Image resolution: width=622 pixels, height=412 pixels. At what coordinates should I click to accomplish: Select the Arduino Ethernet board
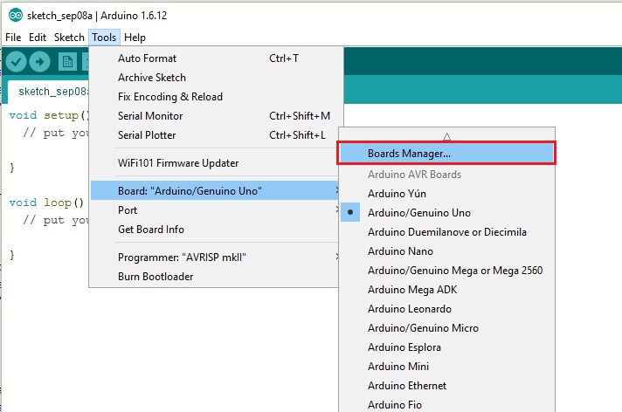[446, 386]
